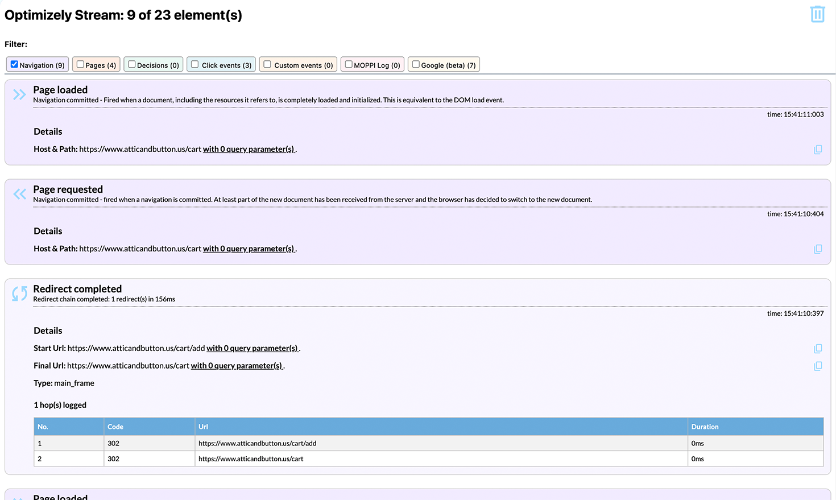The width and height of the screenshot is (836, 500).
Task: Click the Redirect completed circular arrows icon
Action: coord(20,294)
